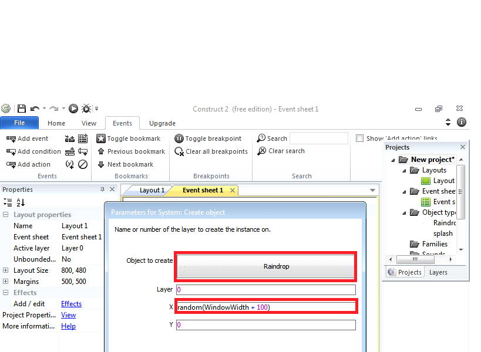Open the Redo history dropdown arrow
Screen dimensions: 481x352
coord(63,109)
